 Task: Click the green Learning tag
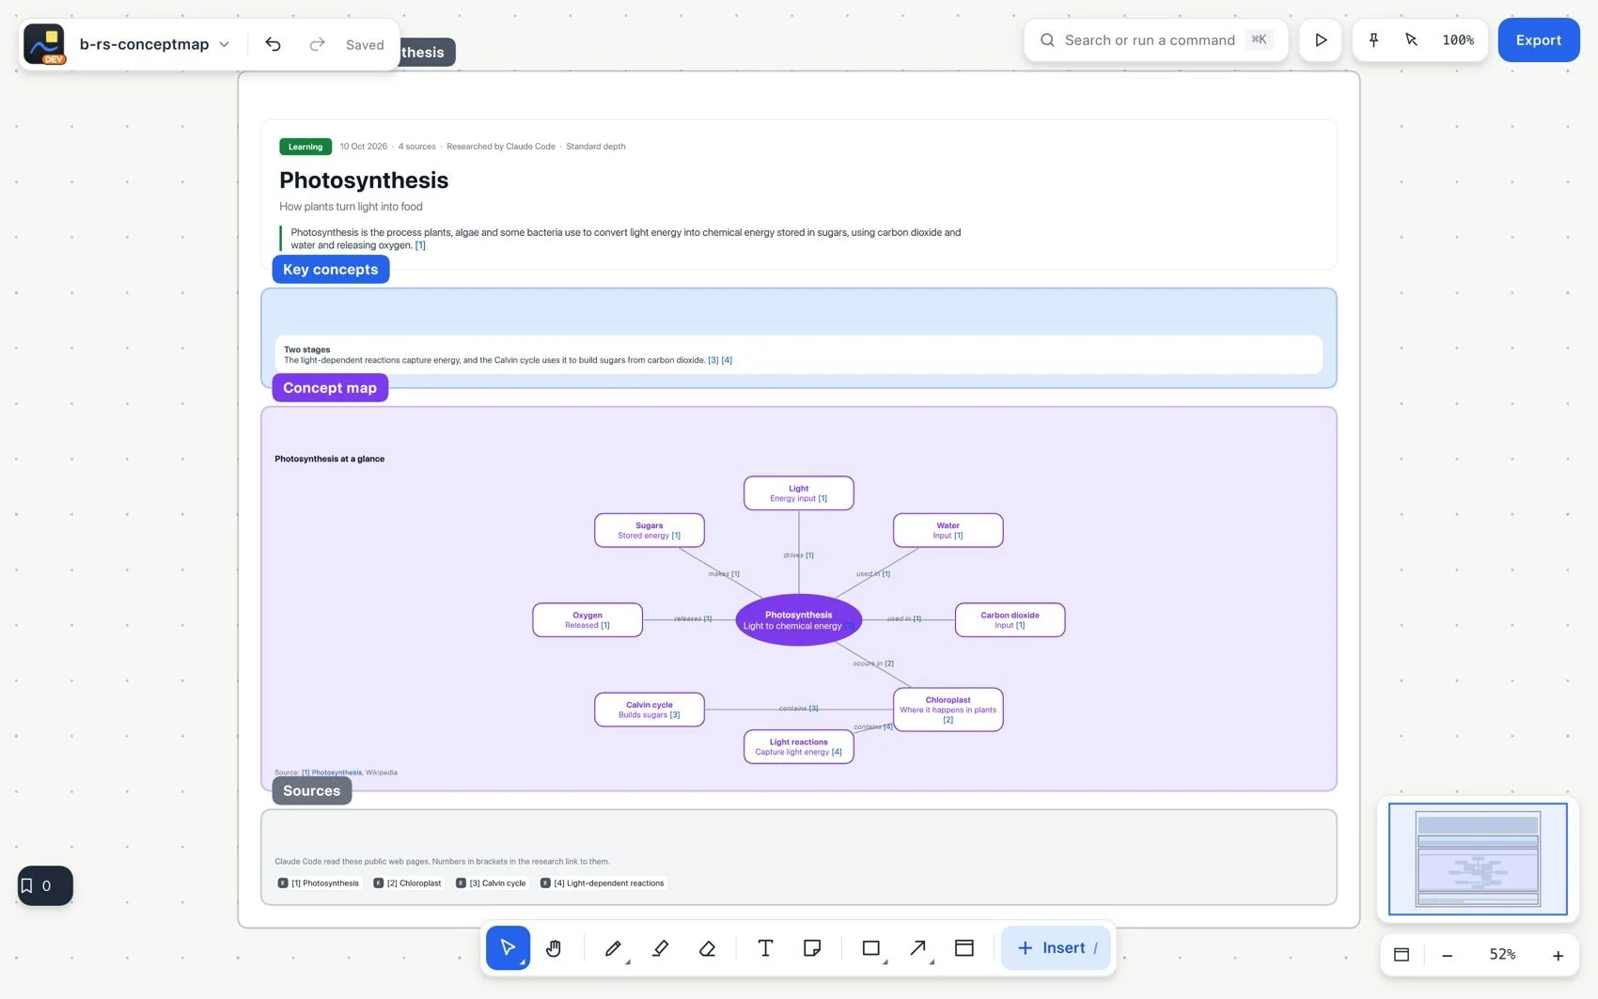(x=305, y=147)
